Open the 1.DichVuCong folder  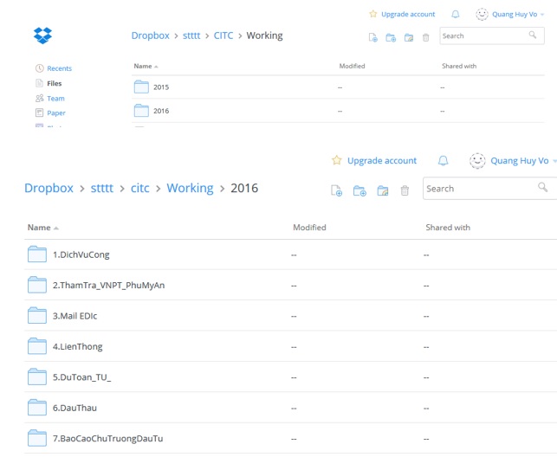[81, 254]
